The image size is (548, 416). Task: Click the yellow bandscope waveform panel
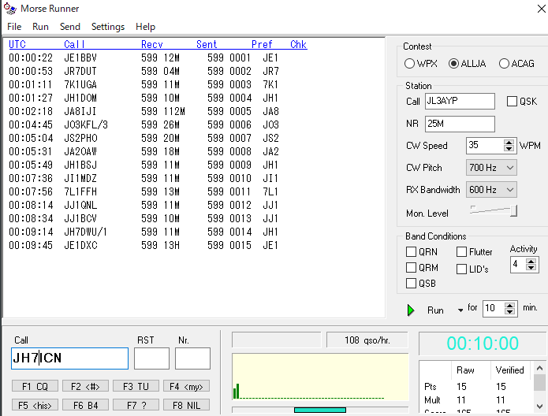coord(320,377)
